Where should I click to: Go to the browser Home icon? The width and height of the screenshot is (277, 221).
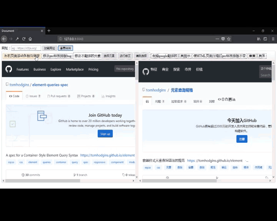pos(30,39)
